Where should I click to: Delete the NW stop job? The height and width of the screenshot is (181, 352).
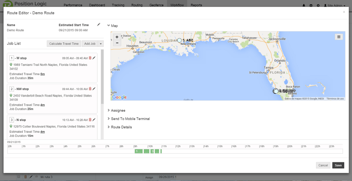tap(90, 89)
